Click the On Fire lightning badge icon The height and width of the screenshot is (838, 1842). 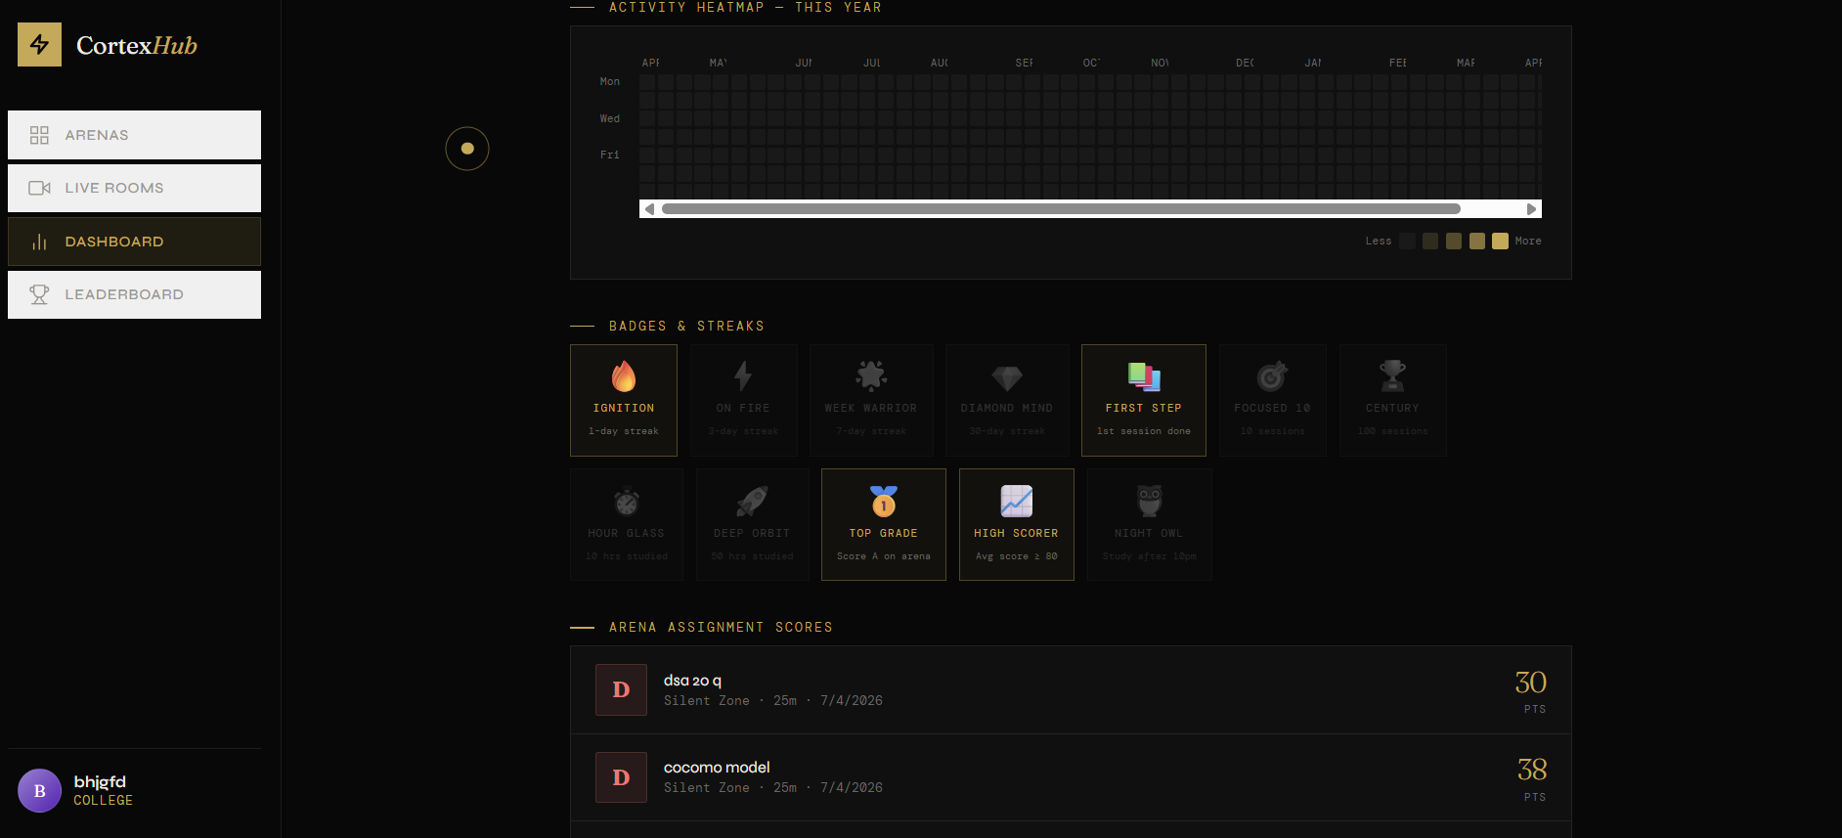[743, 376]
